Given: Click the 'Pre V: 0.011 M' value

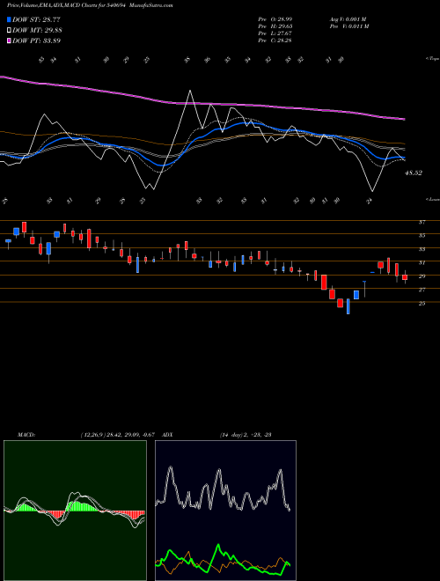Looking at the screenshot, I should pyautogui.click(x=349, y=26).
